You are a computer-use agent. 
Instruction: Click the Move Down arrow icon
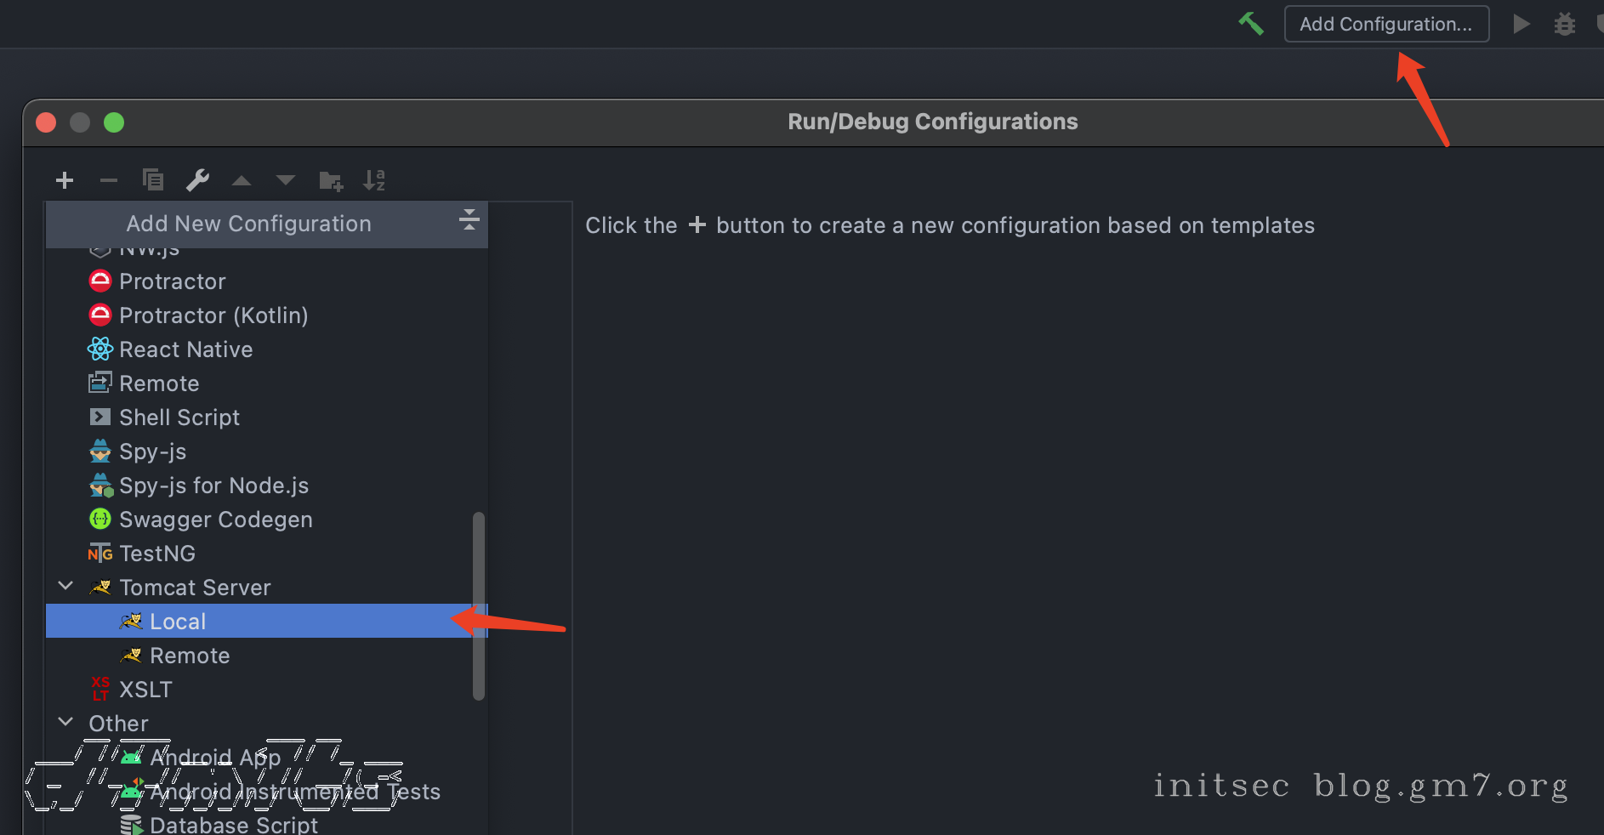(286, 180)
